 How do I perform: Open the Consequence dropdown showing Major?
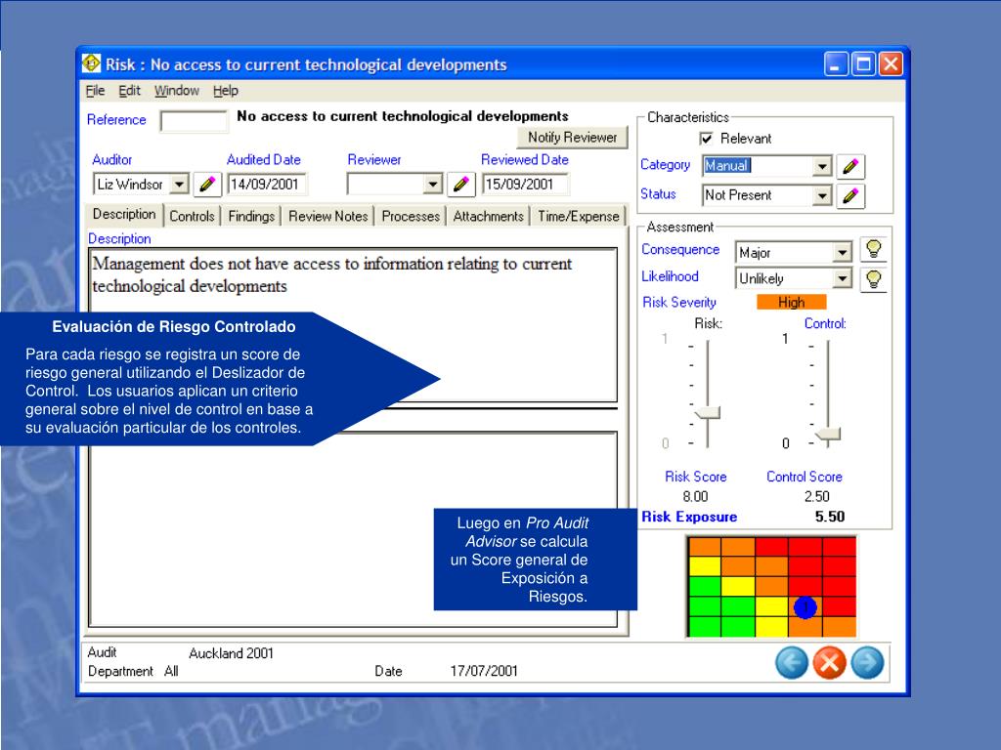tap(843, 253)
